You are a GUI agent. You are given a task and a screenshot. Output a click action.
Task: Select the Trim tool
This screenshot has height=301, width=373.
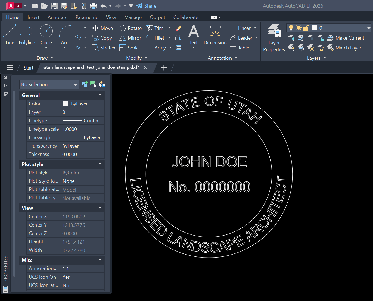point(155,28)
